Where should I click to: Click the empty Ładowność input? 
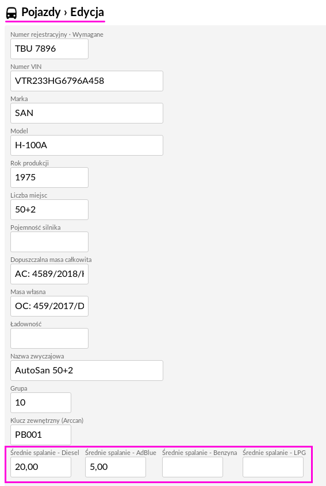[49, 338]
